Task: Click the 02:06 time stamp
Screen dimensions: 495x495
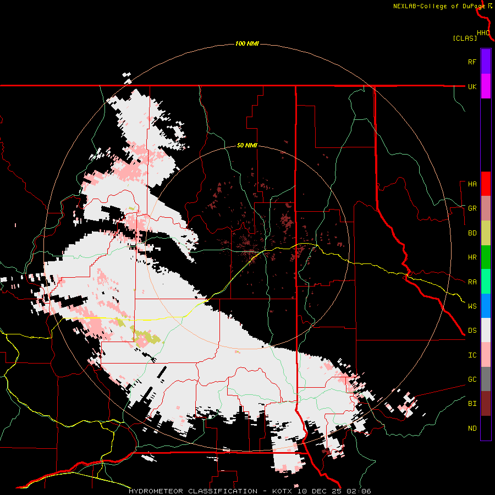Action: 358,491
